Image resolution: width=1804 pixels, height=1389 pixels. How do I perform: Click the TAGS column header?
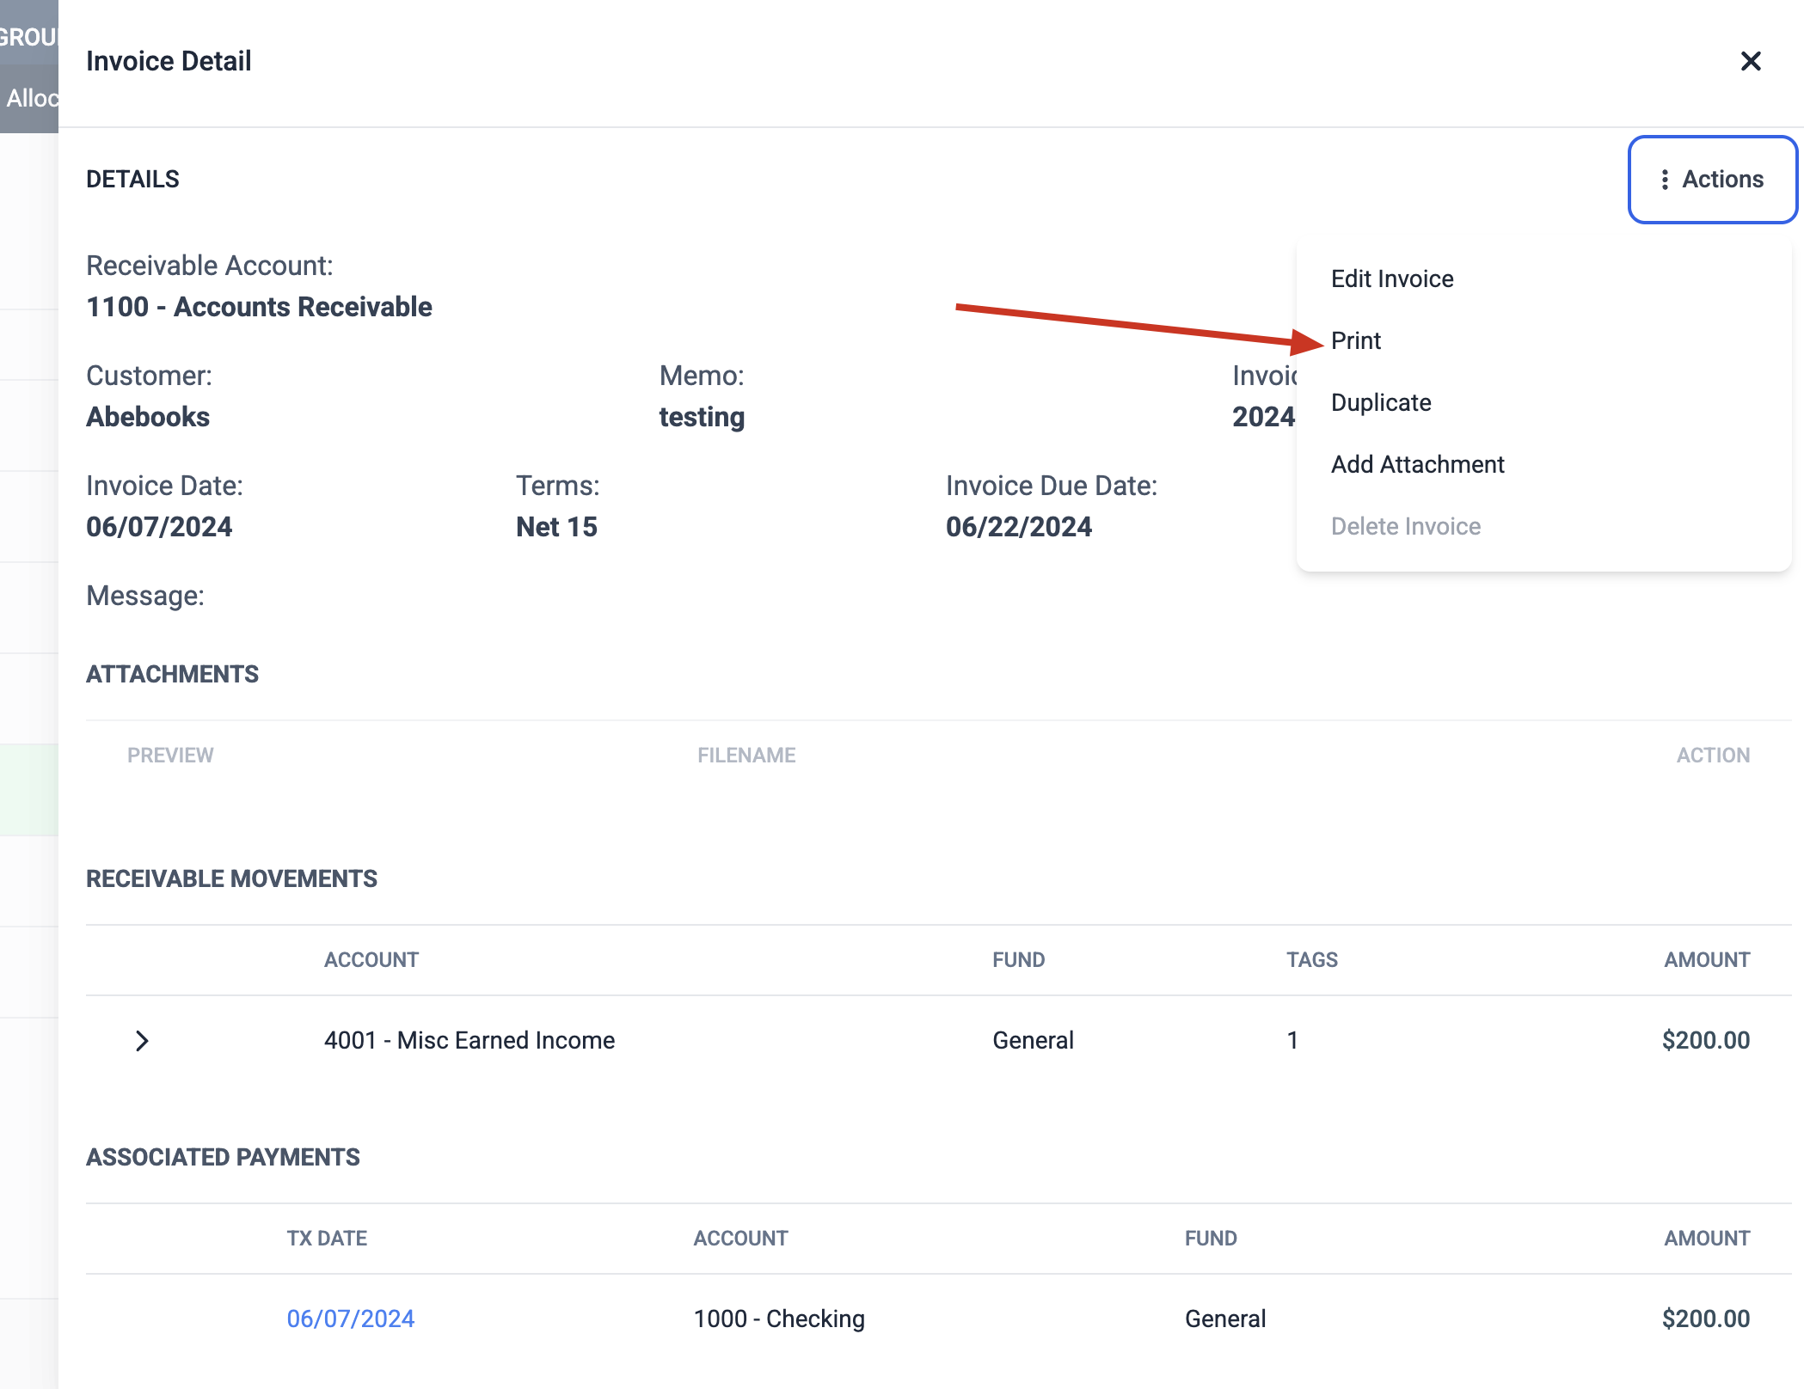(x=1311, y=960)
